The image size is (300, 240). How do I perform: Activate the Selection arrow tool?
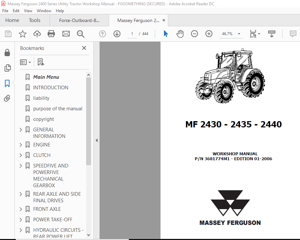[x=166, y=34]
